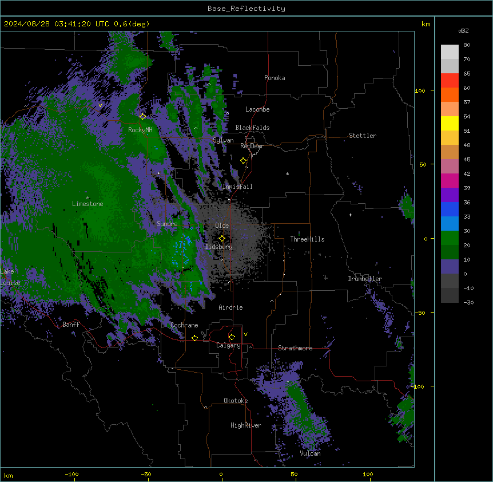Image resolution: width=493 pixels, height=482 pixels.
Task: Pick the slate blue 0-10 dBZ swatch
Action: pos(450,267)
